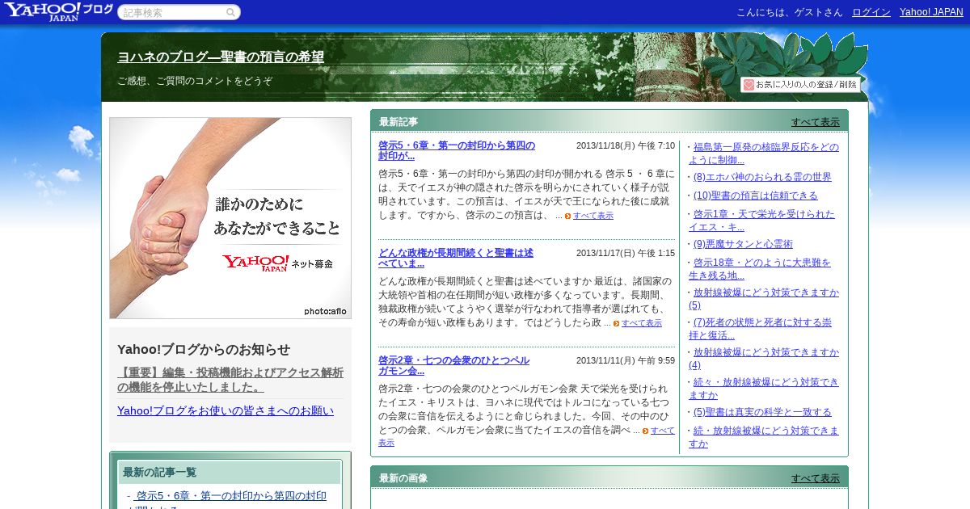Open 続々・放射線被爆にどう対策できますか link

coord(764,389)
